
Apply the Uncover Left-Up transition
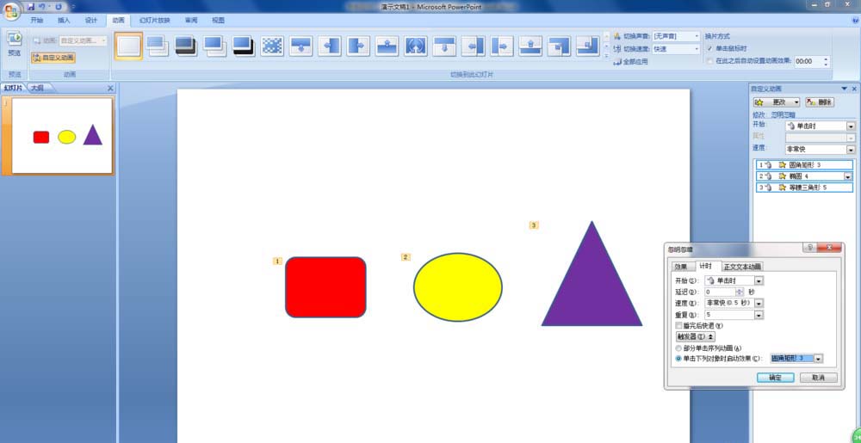(x=559, y=46)
